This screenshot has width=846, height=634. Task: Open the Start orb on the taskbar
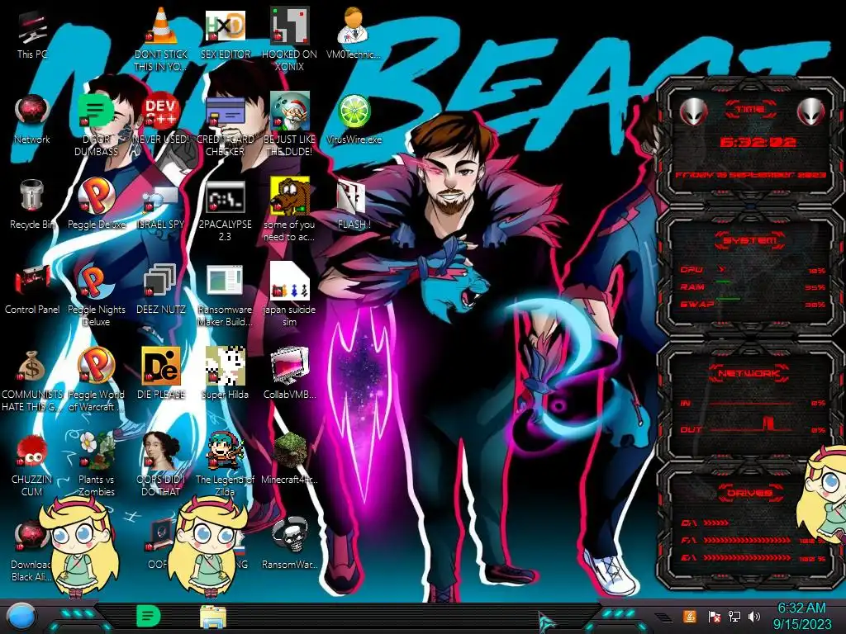pyautogui.click(x=21, y=616)
